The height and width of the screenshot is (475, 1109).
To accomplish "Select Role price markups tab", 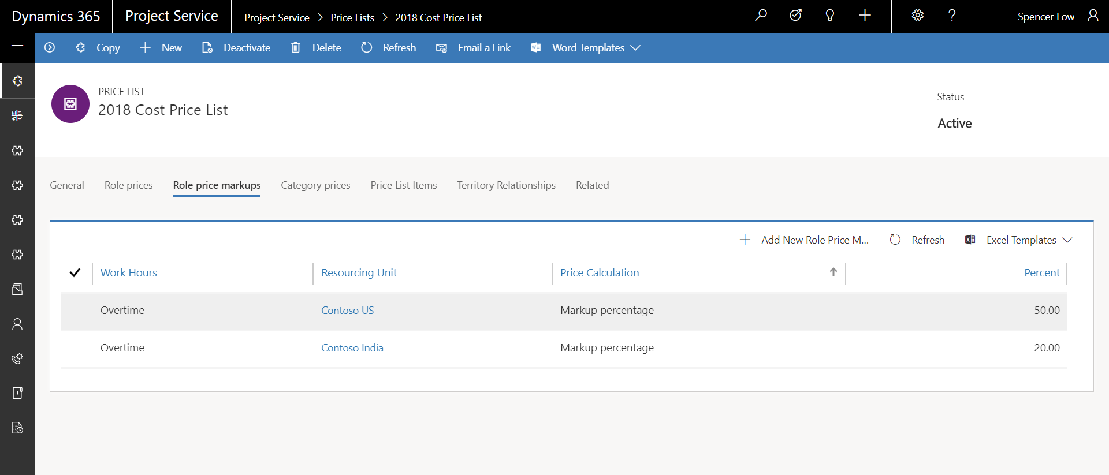I will tap(217, 185).
